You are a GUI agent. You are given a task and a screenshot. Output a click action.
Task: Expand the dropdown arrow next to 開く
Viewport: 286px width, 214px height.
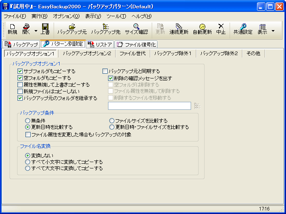[36, 31]
